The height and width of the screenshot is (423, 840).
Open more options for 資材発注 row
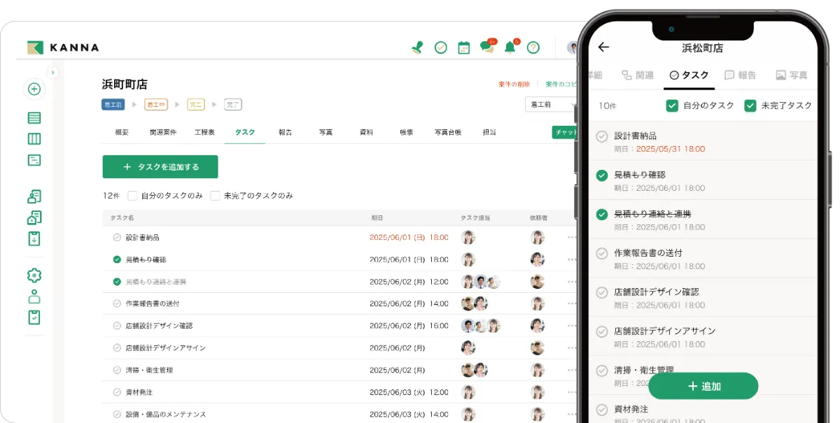(572, 392)
